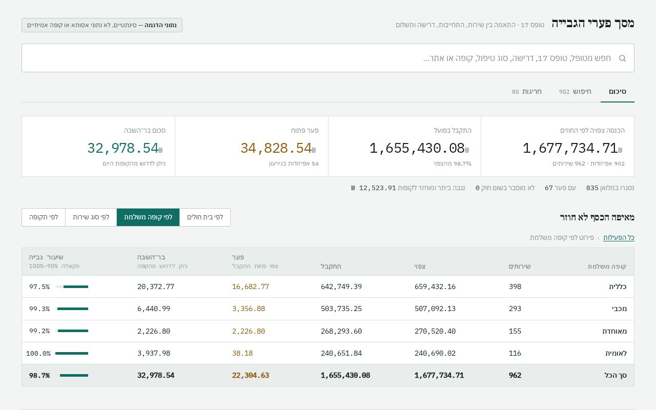This screenshot has height=410, width=656.
Task: Click the סכום בר־השבה summary card
Action: (x=98, y=146)
